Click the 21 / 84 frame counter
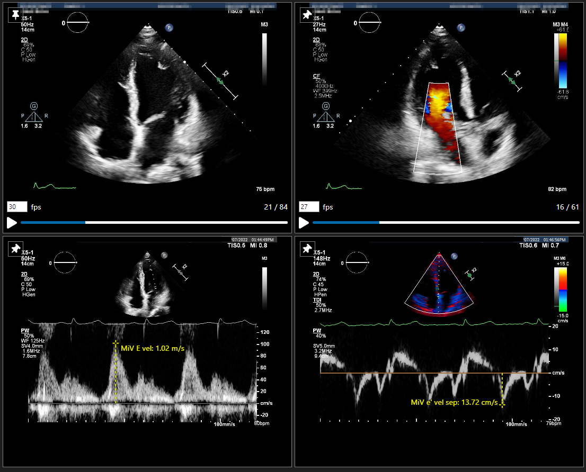This screenshot has height=472, width=586. pyautogui.click(x=276, y=207)
